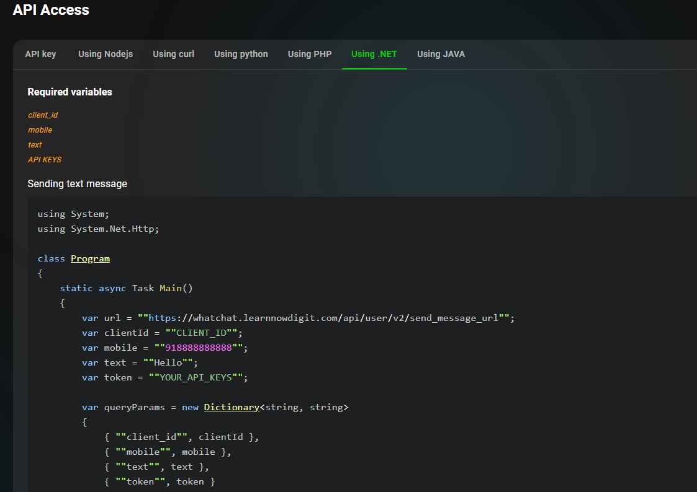Click the Sending text message heading
697x492 pixels.
(78, 183)
